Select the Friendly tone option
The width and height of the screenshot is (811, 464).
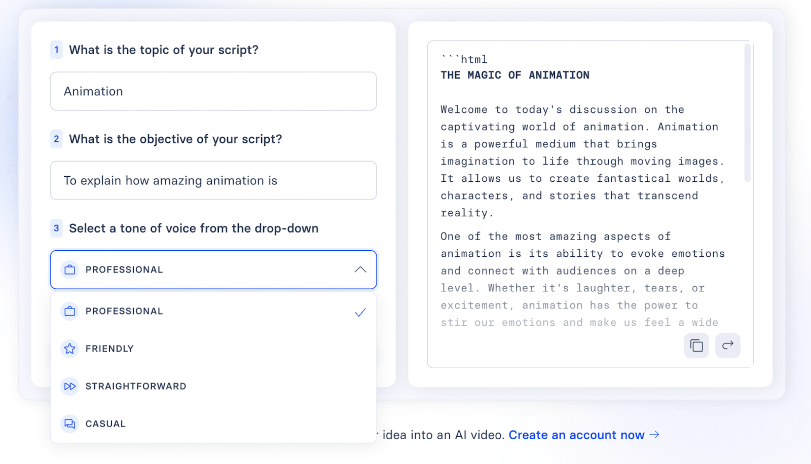pos(213,349)
